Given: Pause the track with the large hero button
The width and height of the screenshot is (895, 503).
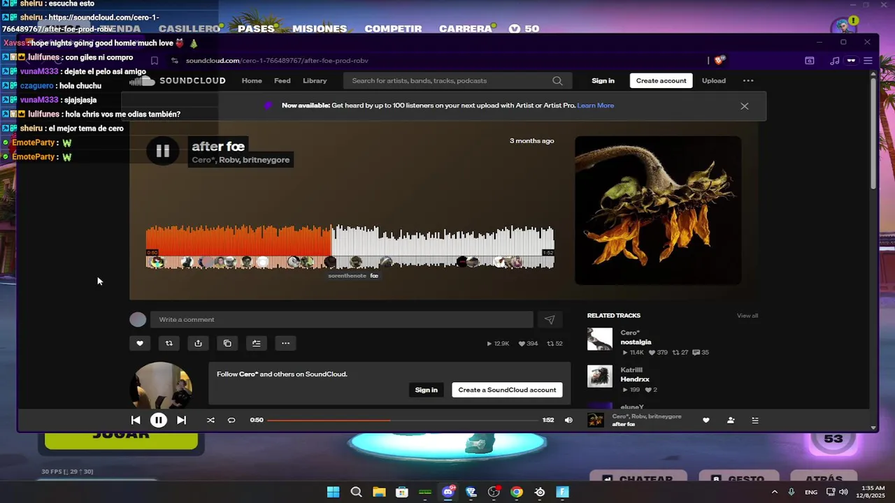Looking at the screenshot, I should pyautogui.click(x=163, y=150).
